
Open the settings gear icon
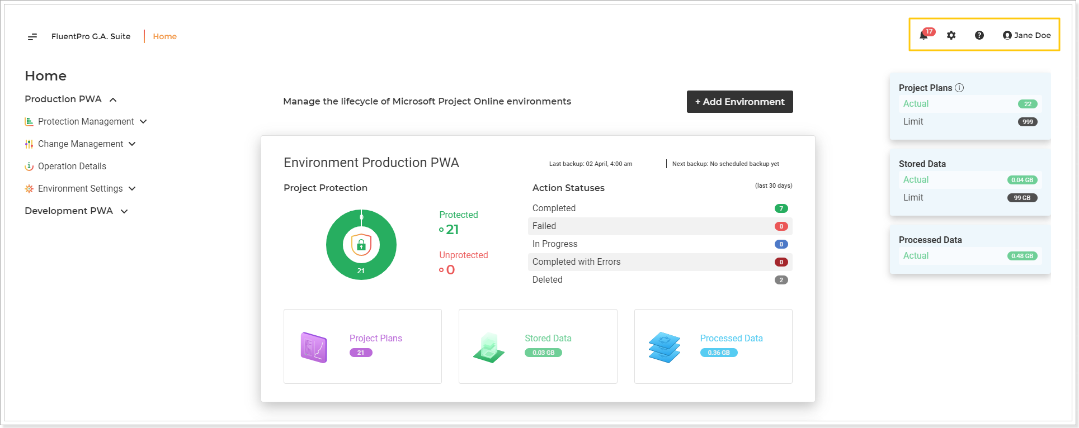click(951, 35)
